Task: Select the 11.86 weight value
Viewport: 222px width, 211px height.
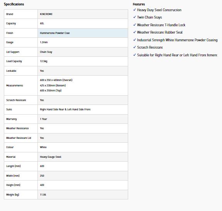Action: click(x=43, y=194)
